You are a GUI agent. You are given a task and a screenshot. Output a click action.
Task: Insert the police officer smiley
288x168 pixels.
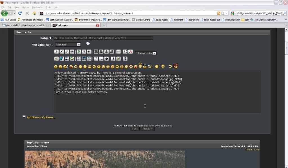(145, 66)
